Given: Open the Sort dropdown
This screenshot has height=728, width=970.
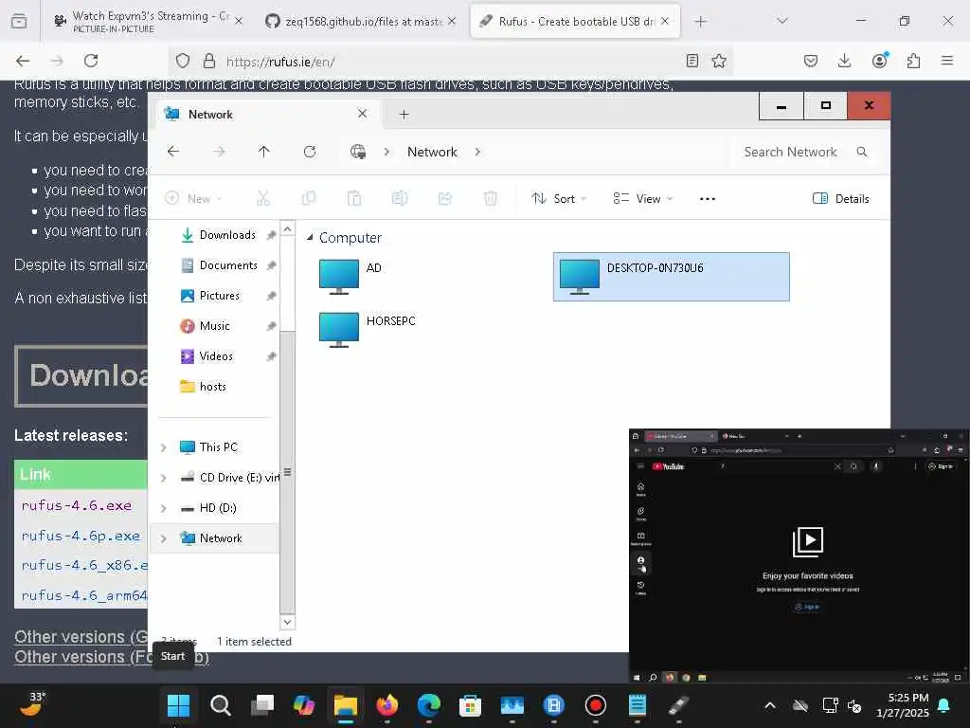Looking at the screenshot, I should pyautogui.click(x=559, y=198).
